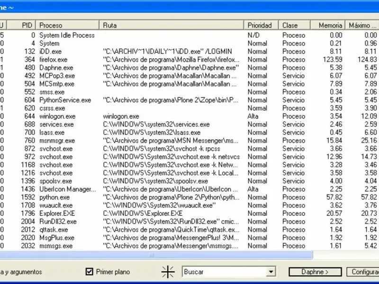Toggle the Primer plano checkbox
The width and height of the screenshot is (379, 284).
89,272
